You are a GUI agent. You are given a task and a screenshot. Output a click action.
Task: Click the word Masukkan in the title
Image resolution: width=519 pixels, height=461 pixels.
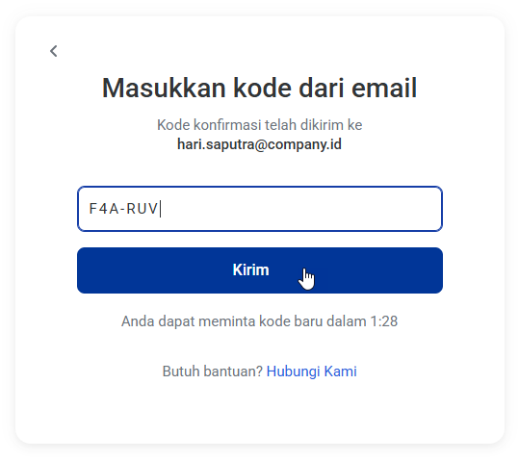[x=164, y=88]
